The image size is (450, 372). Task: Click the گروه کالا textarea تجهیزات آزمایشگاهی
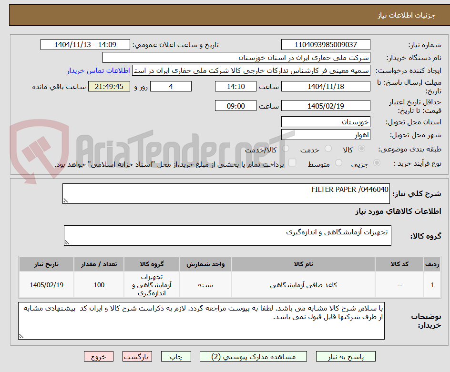point(227,235)
